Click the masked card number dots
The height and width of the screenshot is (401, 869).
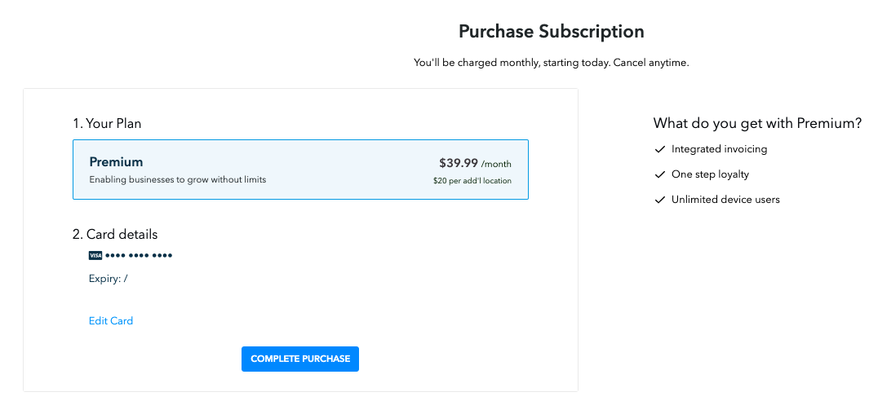pyautogui.click(x=139, y=256)
